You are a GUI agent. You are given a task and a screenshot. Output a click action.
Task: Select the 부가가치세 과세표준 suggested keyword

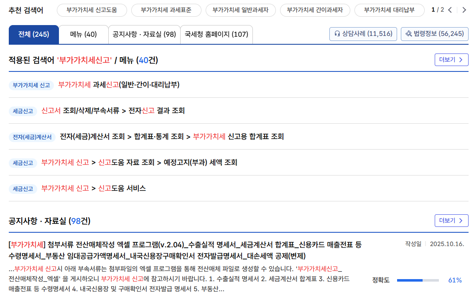[x=166, y=10]
